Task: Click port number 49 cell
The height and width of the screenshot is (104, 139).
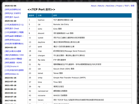Action: coord(32,100)
